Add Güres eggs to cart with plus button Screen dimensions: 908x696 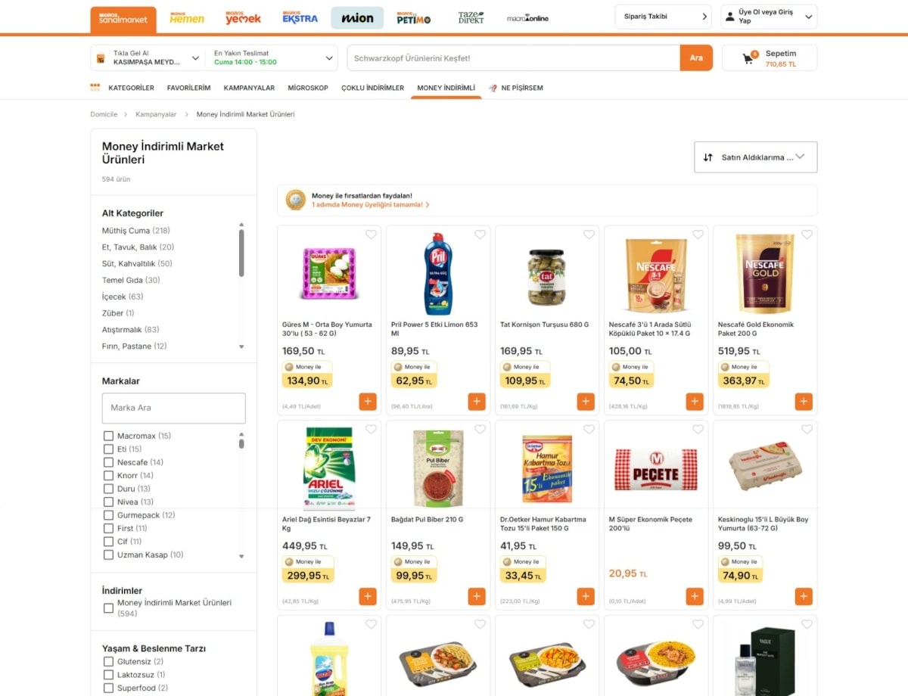point(368,402)
